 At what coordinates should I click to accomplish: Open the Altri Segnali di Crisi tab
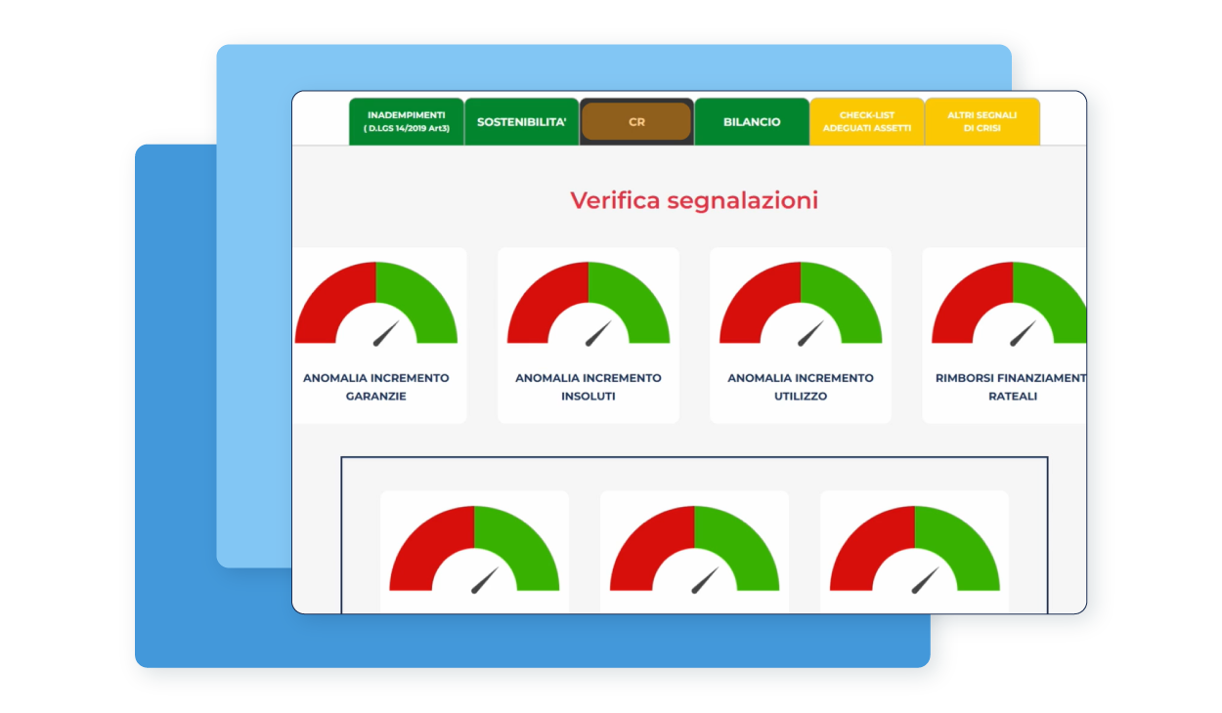click(982, 122)
